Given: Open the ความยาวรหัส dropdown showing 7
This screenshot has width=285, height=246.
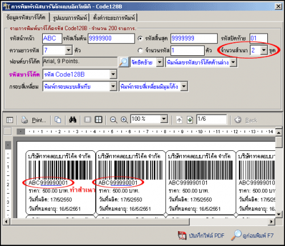Looking at the screenshot, I should click(68, 50).
